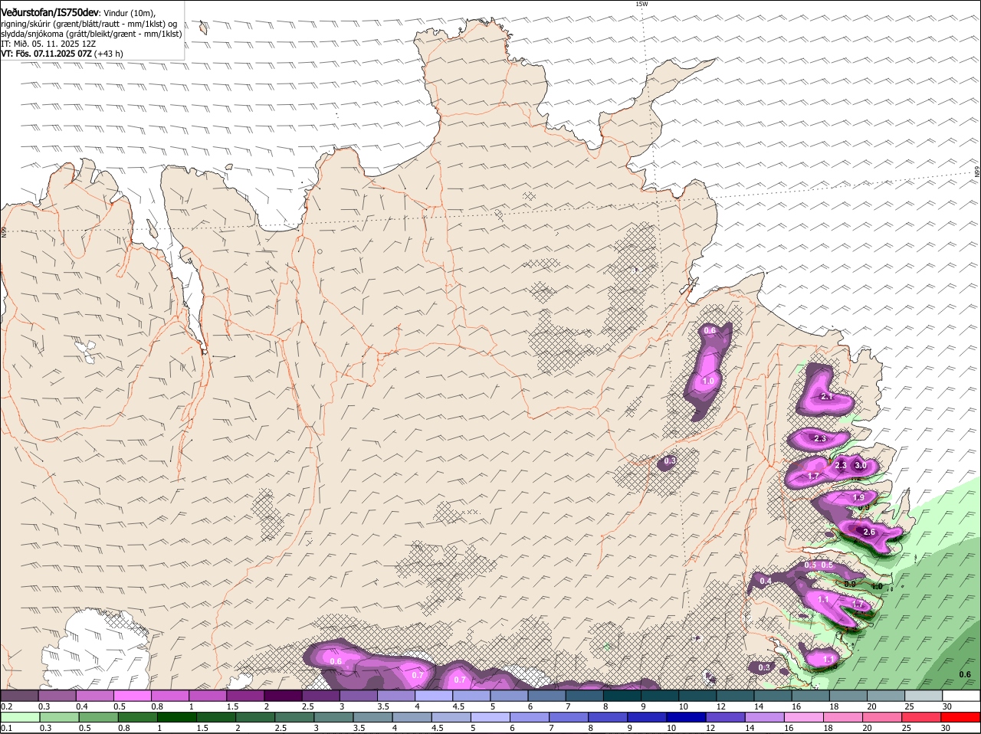981x734 pixels.
Task: Click the 'slydda/snjókoma' legend description line
Action: point(91,34)
